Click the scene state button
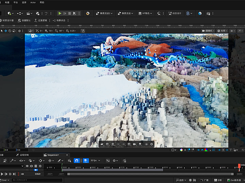This screenshot has height=183, width=245. point(59,21)
